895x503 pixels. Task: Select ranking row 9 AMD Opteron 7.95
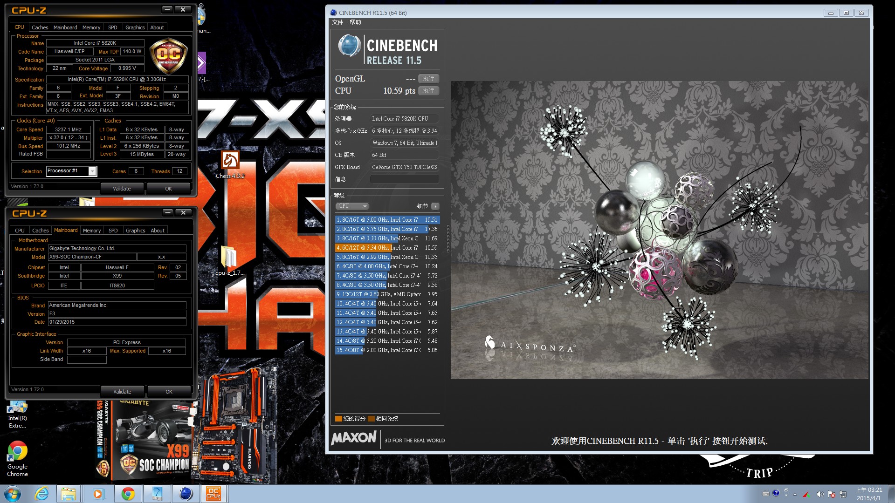(387, 294)
